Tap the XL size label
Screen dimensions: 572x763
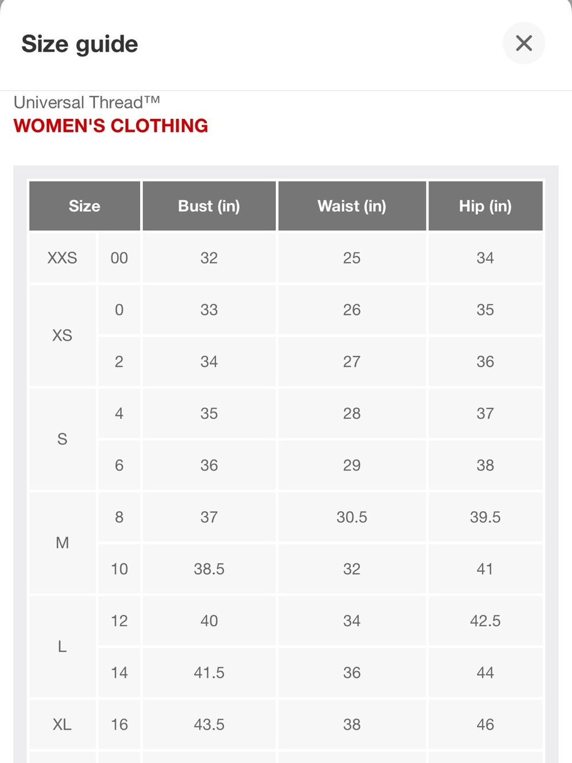62,725
